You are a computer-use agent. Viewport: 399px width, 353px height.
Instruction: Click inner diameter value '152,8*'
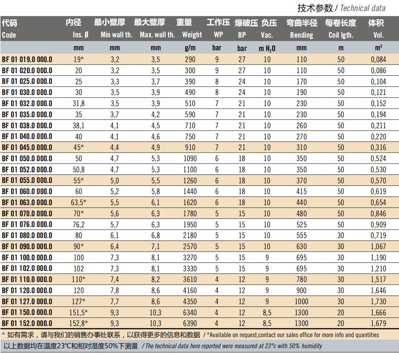tap(79, 323)
